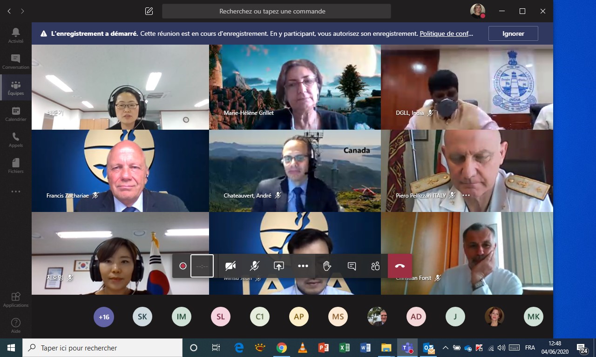Open Calendrier from the sidebar
596x357 pixels.
[16, 113]
